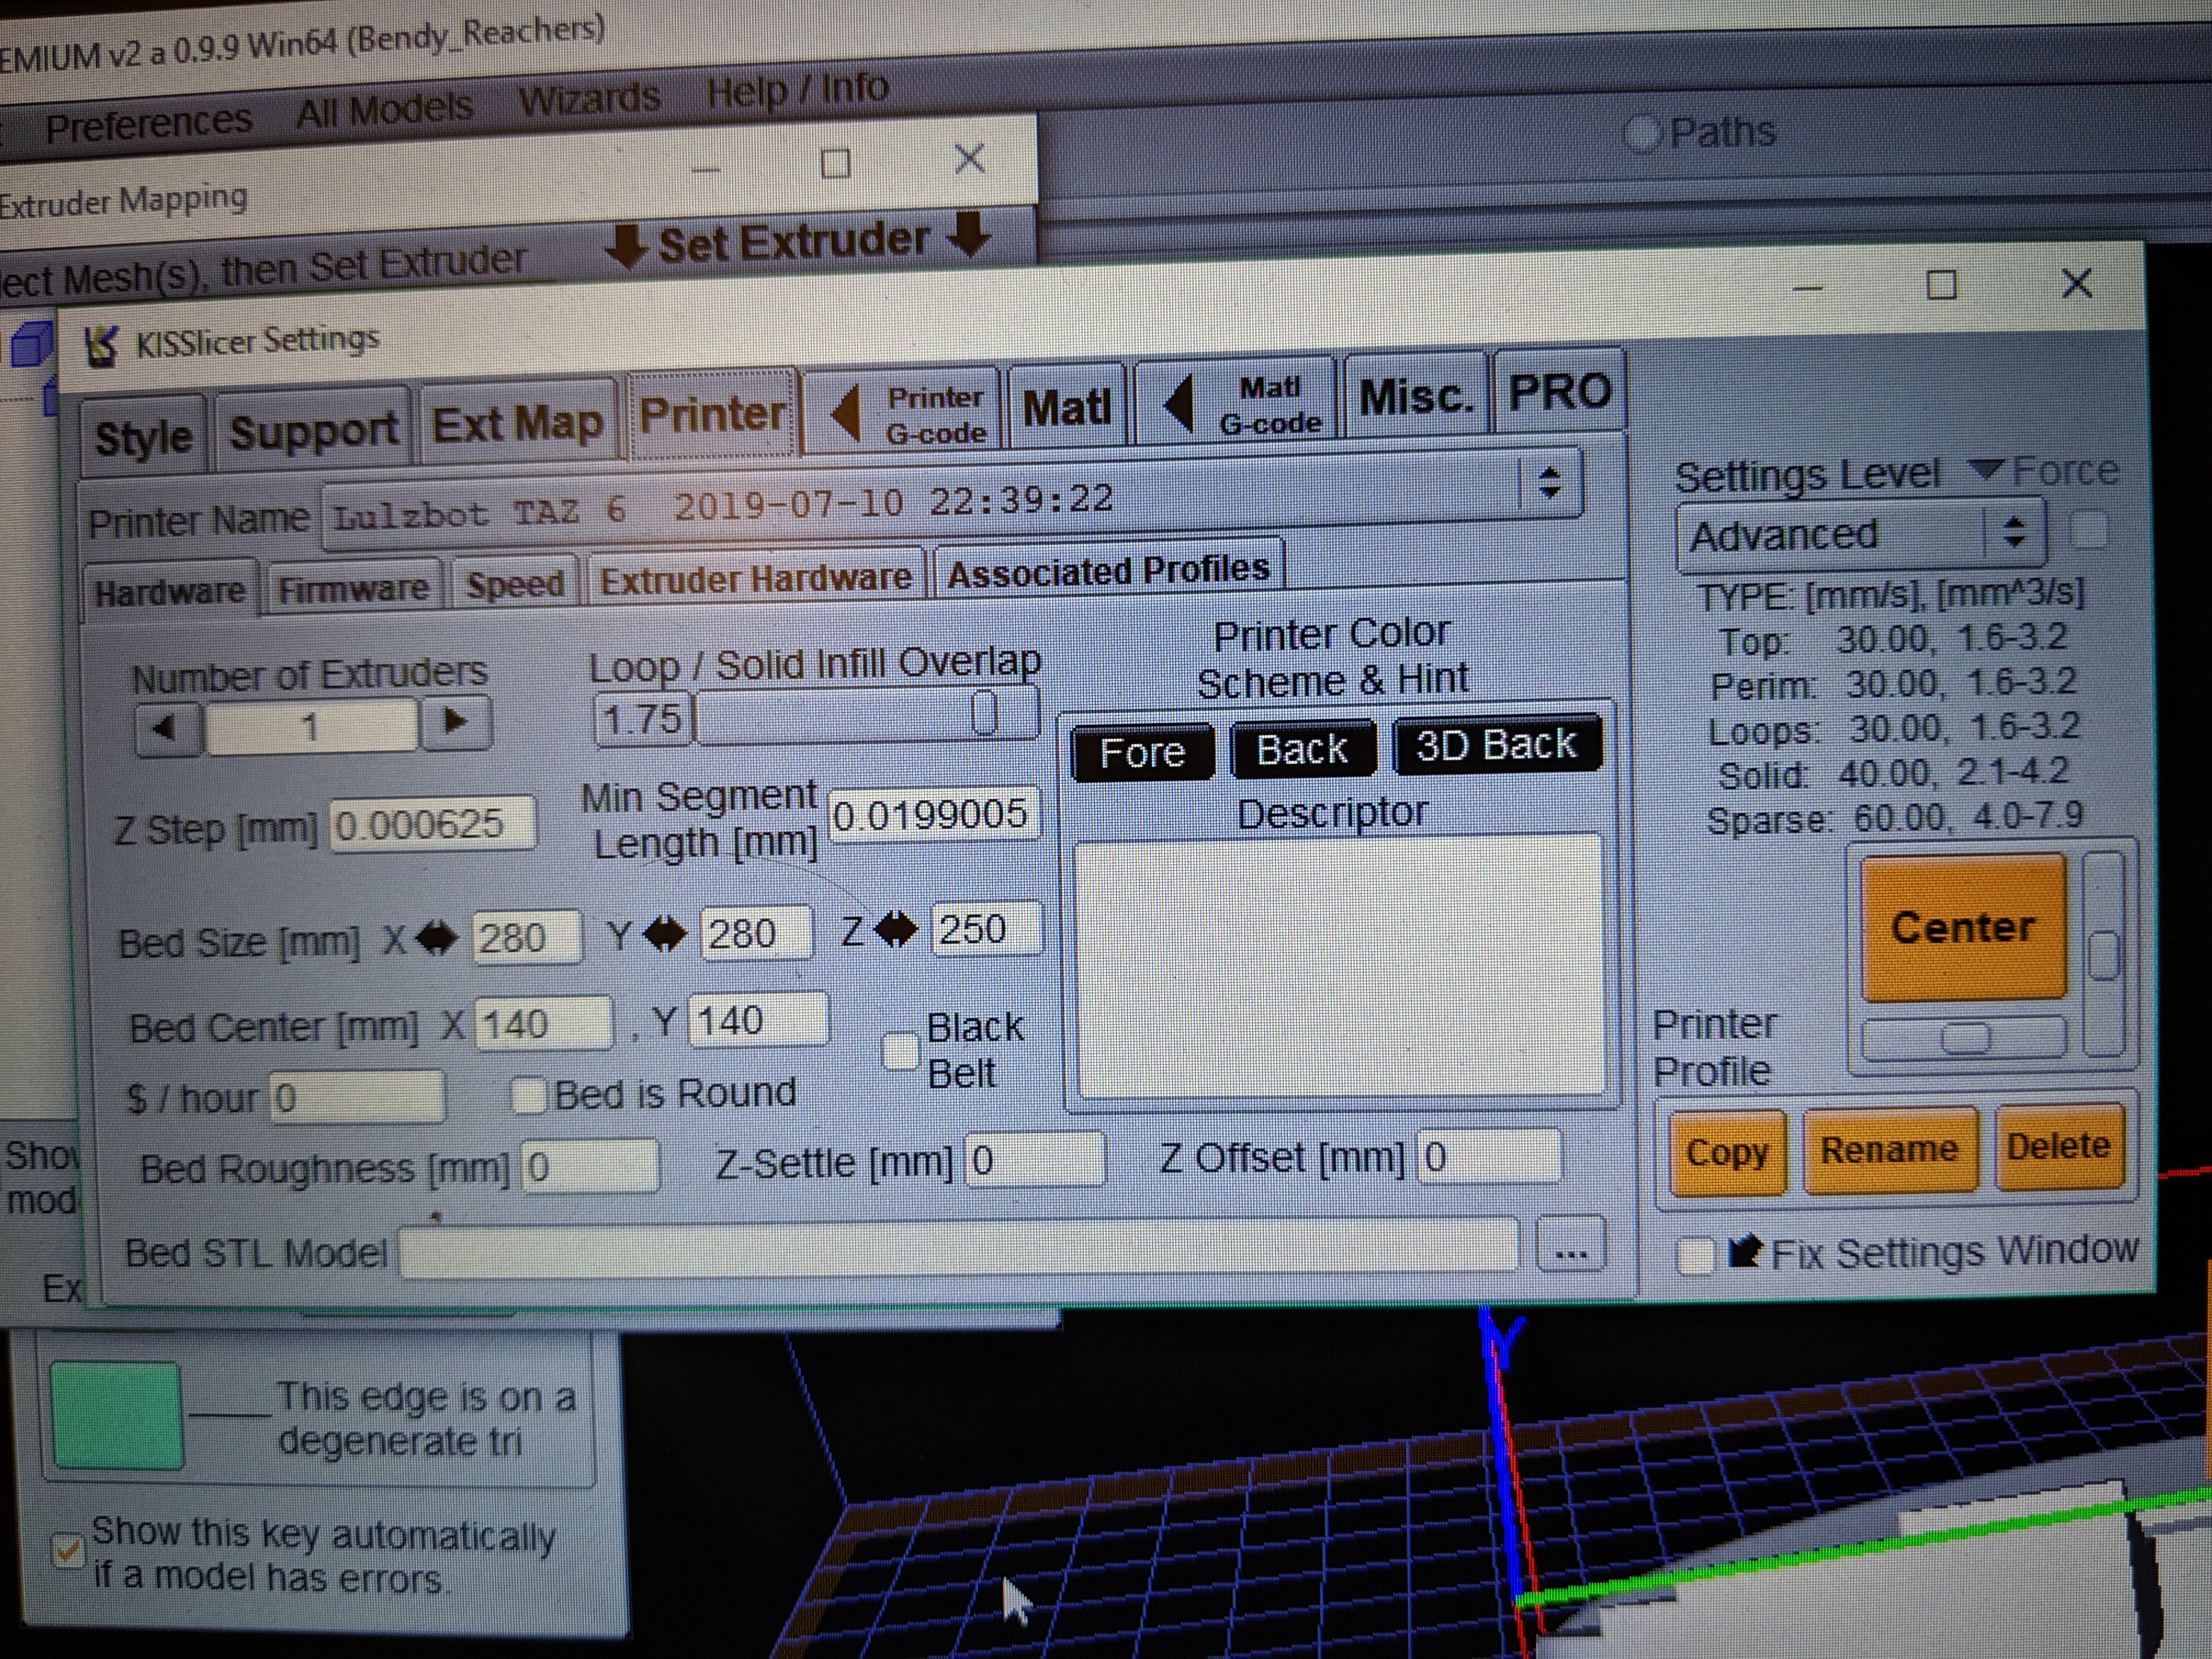Click the Bed Center X field
2212x1659 pixels.
542,1024
